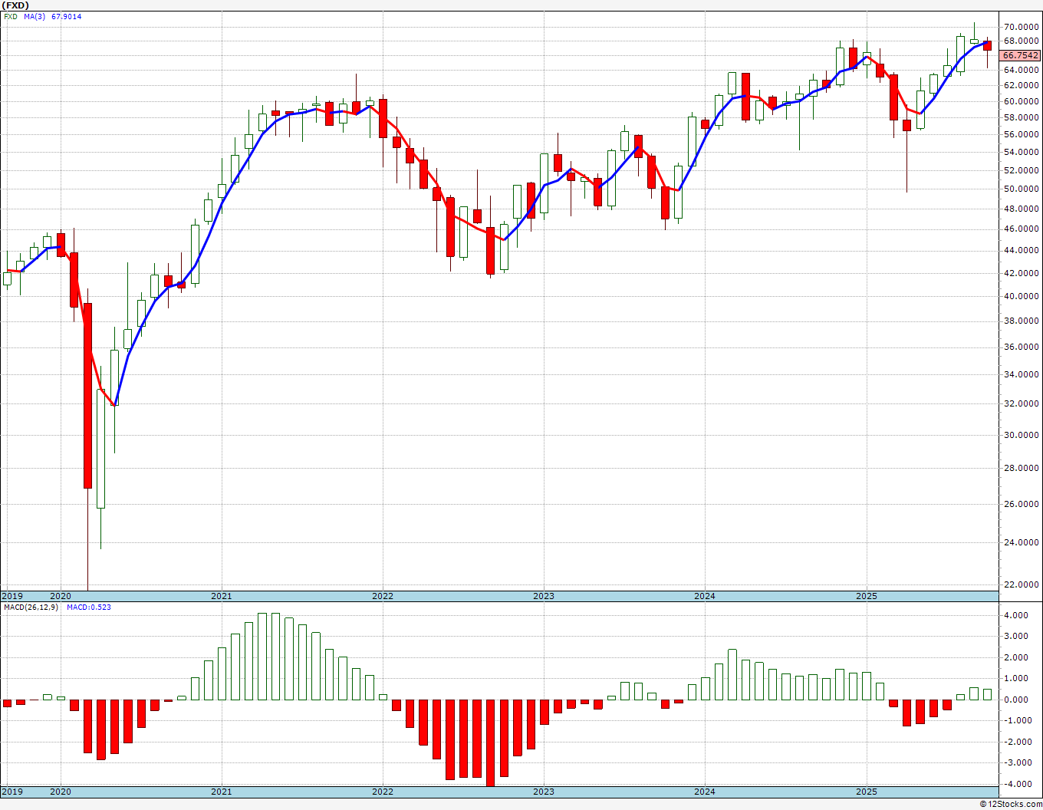Click the 22.0000 price level label
The height and width of the screenshot is (810, 1043).
[1022, 584]
